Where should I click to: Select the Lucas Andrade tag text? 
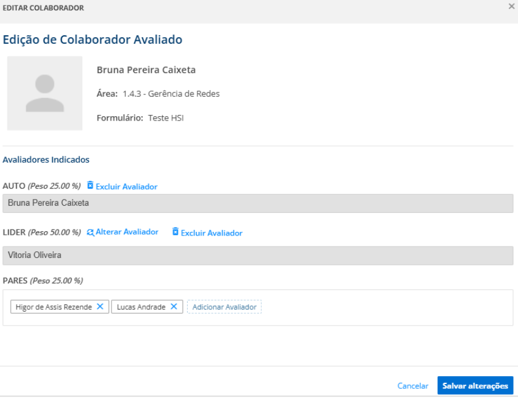pos(141,307)
